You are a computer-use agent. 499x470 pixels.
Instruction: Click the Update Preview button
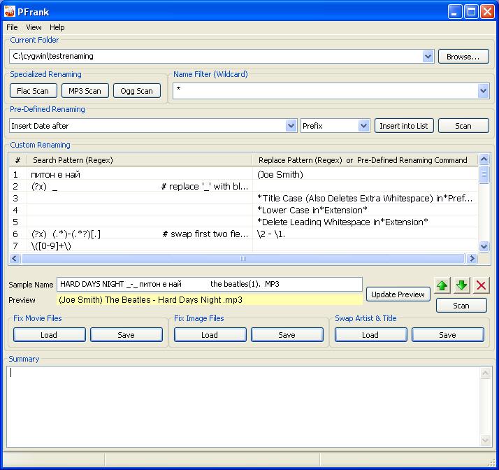tap(398, 294)
